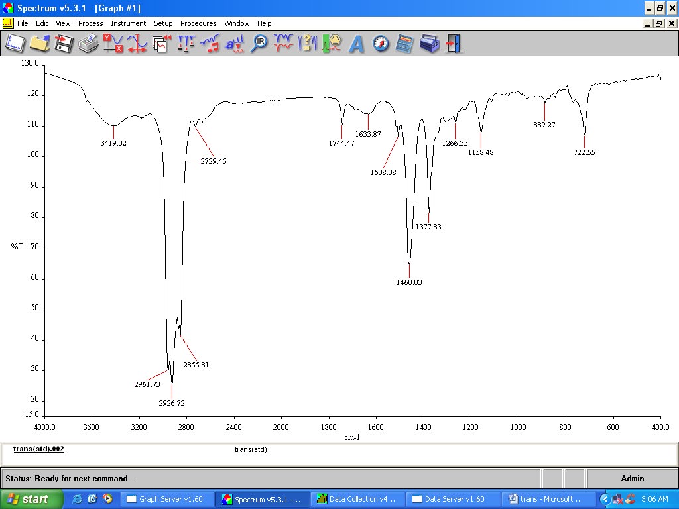Switch to Data Collection v4 taskbar button

pos(357,500)
